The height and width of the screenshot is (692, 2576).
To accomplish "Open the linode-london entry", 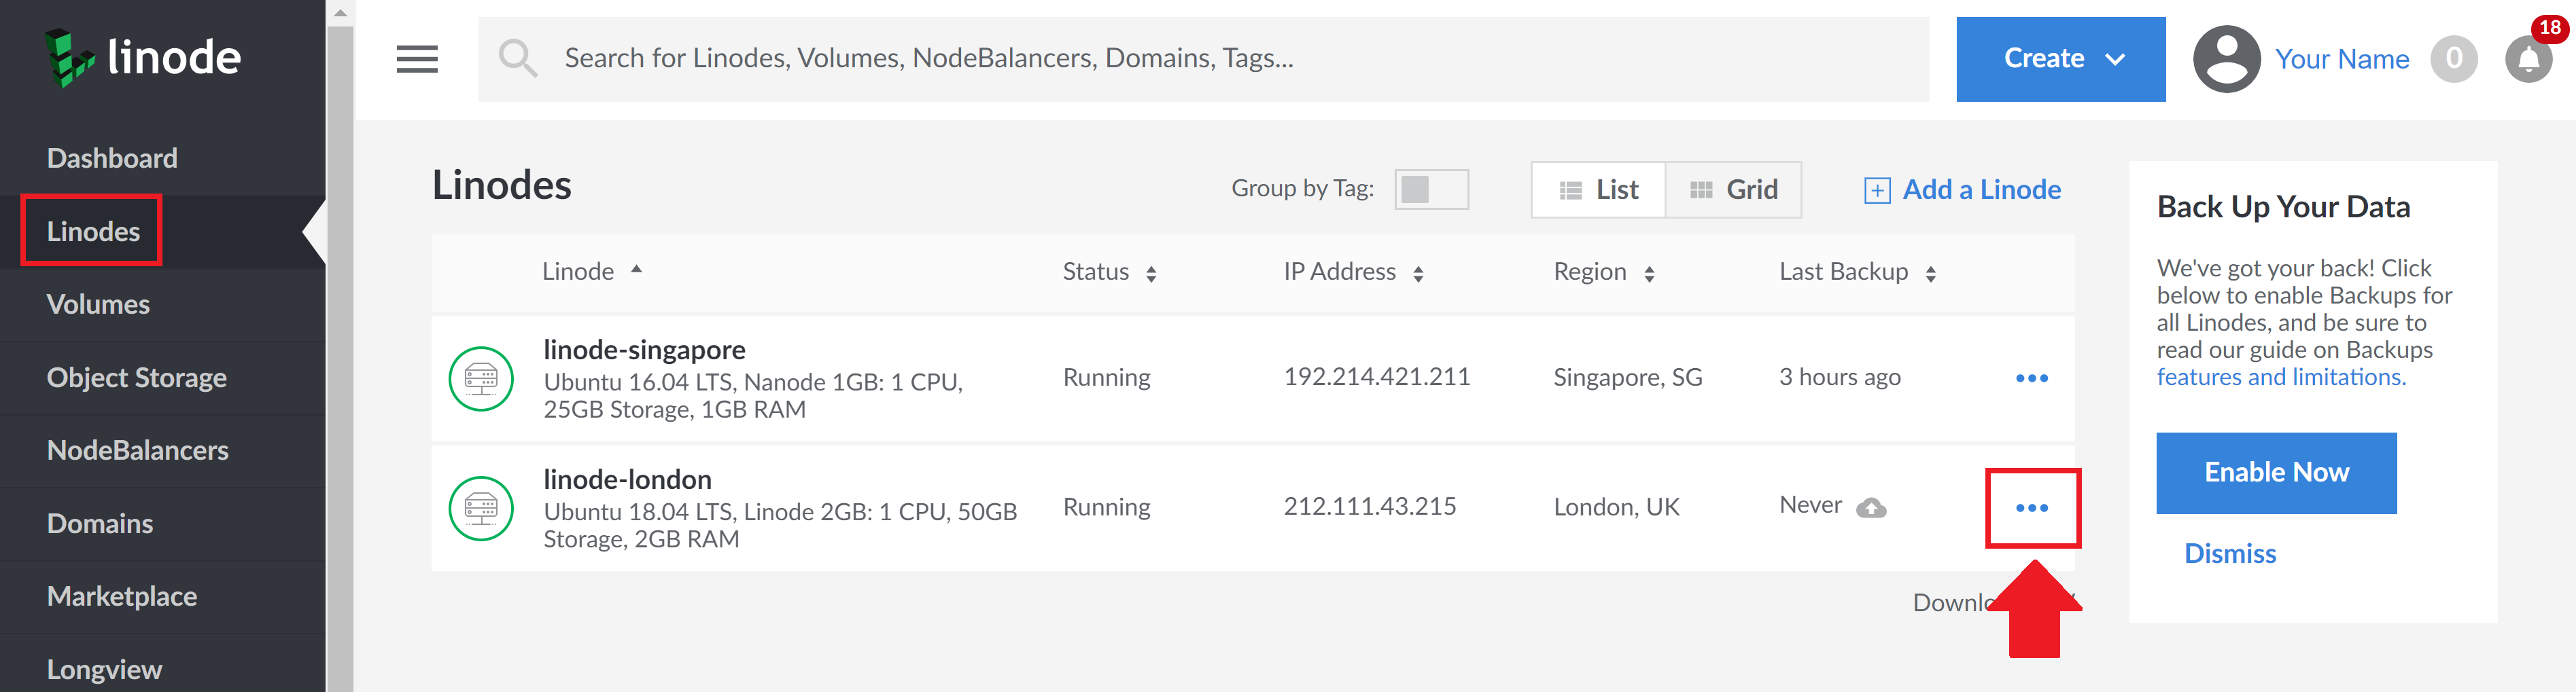I will point(627,479).
